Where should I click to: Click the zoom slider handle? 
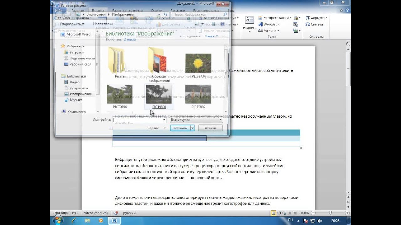[330, 213]
